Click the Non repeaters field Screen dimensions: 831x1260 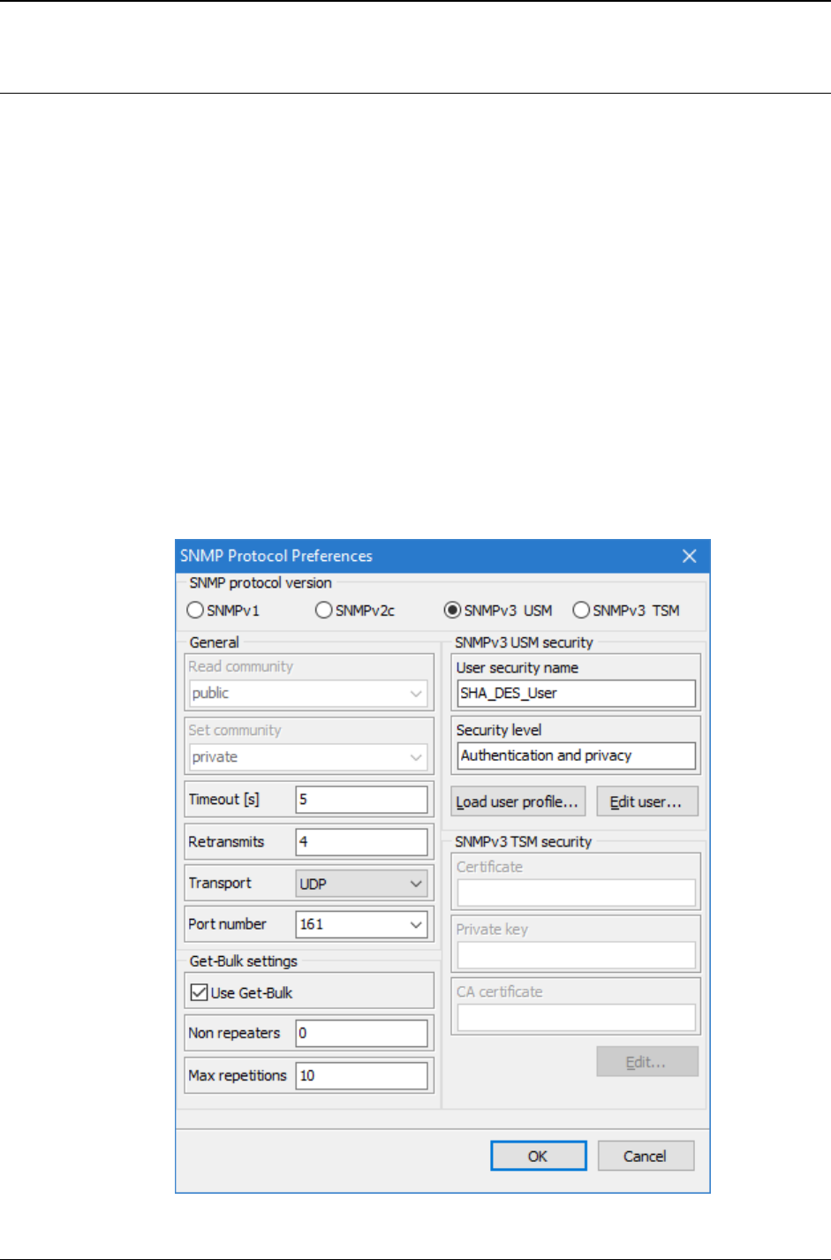coord(361,1033)
